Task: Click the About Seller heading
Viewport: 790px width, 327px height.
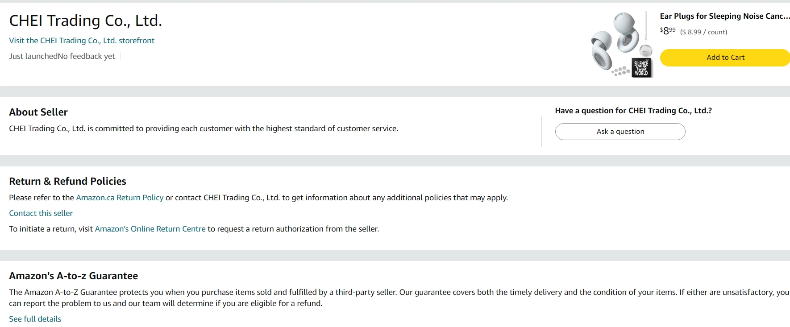Action: point(38,112)
